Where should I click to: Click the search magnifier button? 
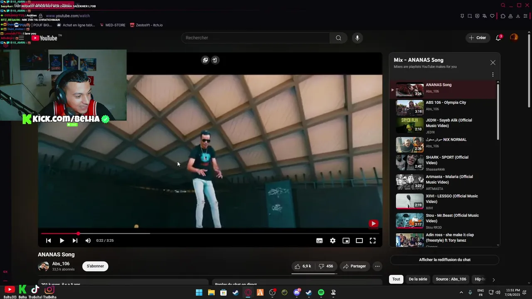[x=339, y=38]
